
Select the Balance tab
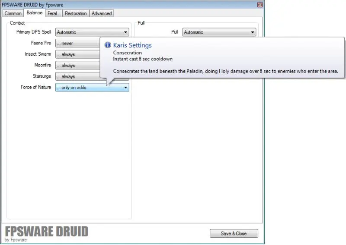35,13
